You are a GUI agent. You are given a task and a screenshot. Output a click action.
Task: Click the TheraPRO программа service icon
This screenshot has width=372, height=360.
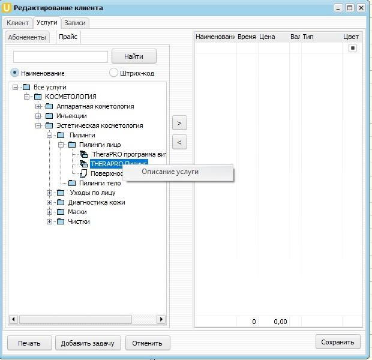pos(83,154)
